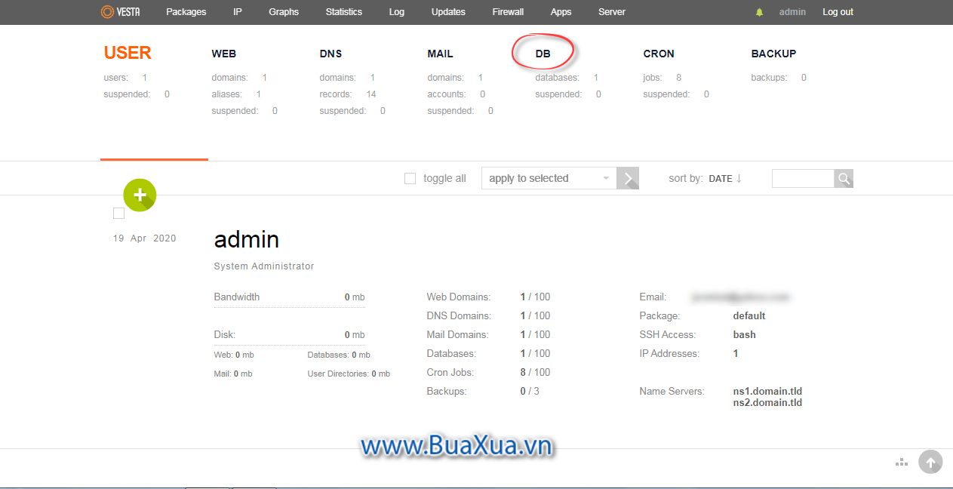Click the Backups 0 / 3 value
953x489 pixels.
530,391
